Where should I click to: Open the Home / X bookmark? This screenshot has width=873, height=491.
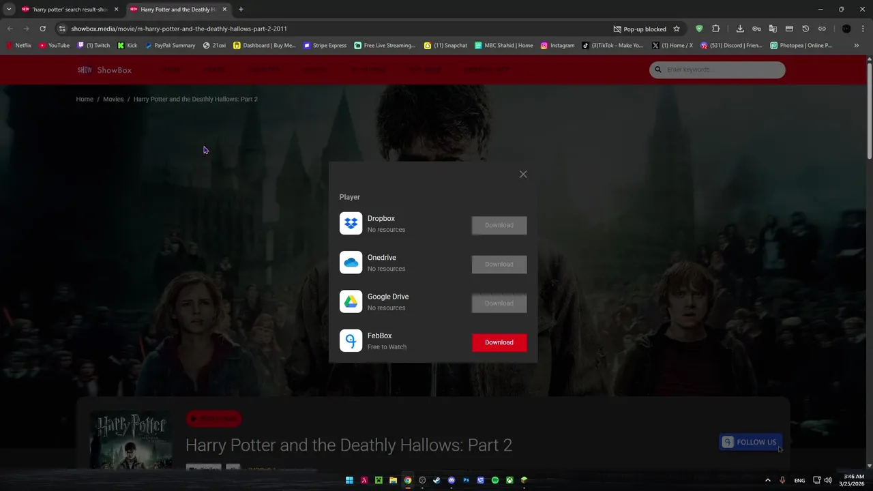(x=672, y=46)
